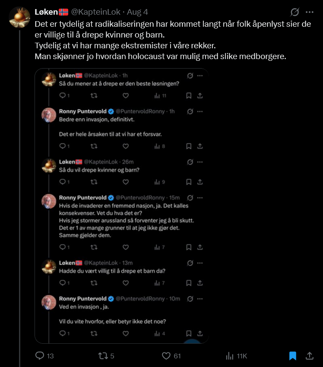Click three-dot menu on Ronny's 10m reply
The height and width of the screenshot is (367, 323).
[200, 299]
